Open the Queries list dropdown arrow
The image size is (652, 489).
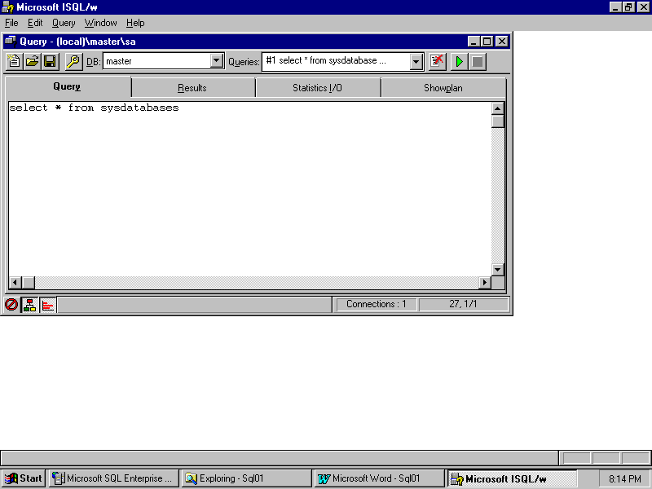coord(416,61)
